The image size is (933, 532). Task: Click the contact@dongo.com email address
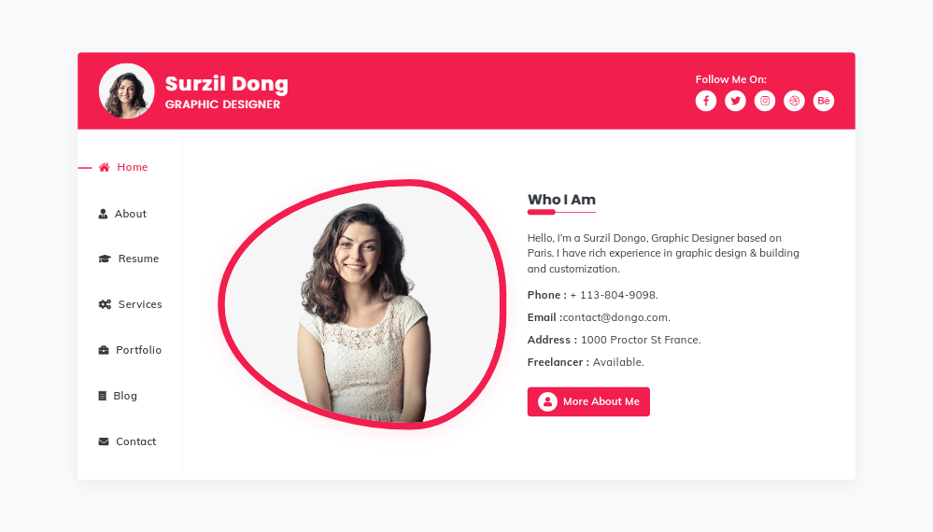tap(616, 317)
